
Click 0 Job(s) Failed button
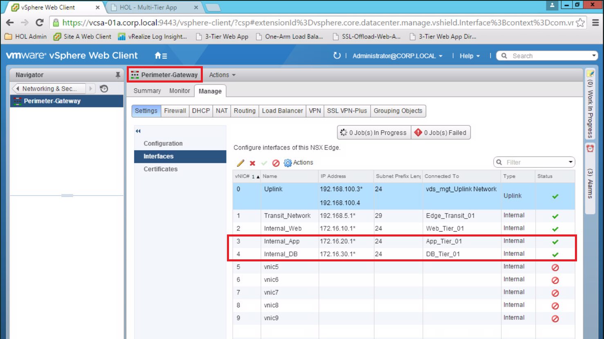(x=440, y=133)
